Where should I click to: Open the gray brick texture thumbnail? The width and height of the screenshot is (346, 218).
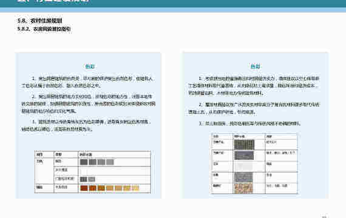tap(244, 155)
